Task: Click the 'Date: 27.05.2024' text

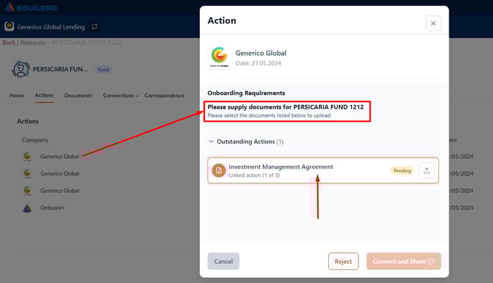Action: tap(258, 63)
